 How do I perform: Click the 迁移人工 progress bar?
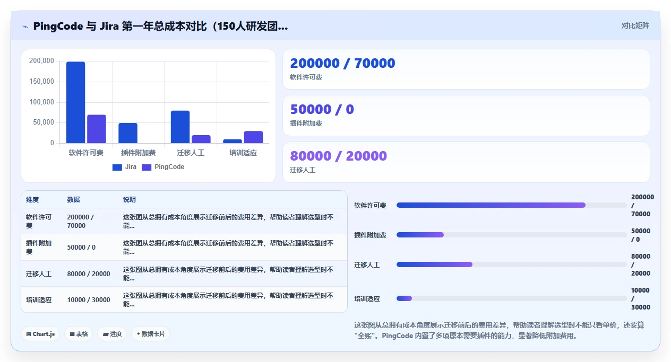point(512,264)
